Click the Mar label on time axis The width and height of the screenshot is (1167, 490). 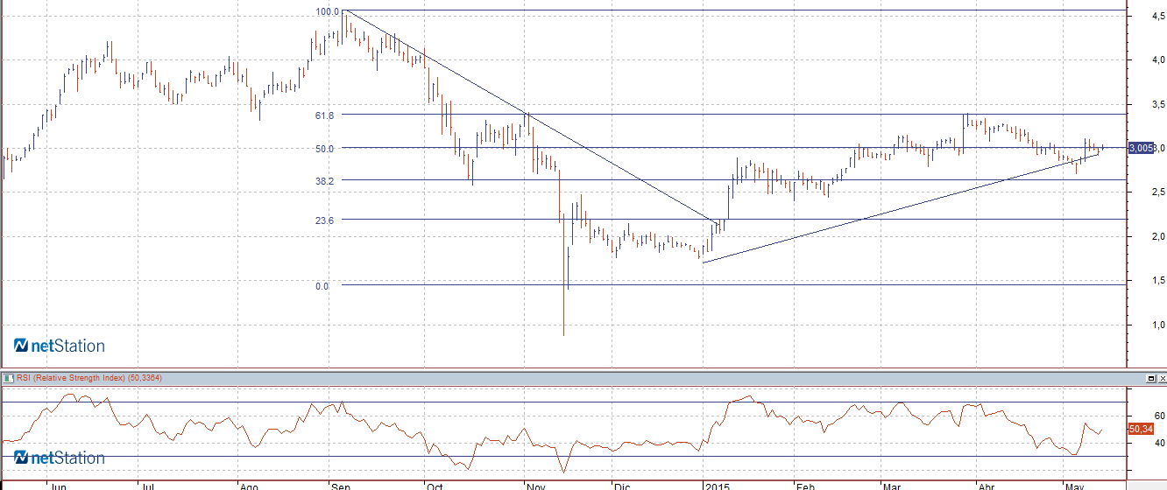[x=892, y=485]
